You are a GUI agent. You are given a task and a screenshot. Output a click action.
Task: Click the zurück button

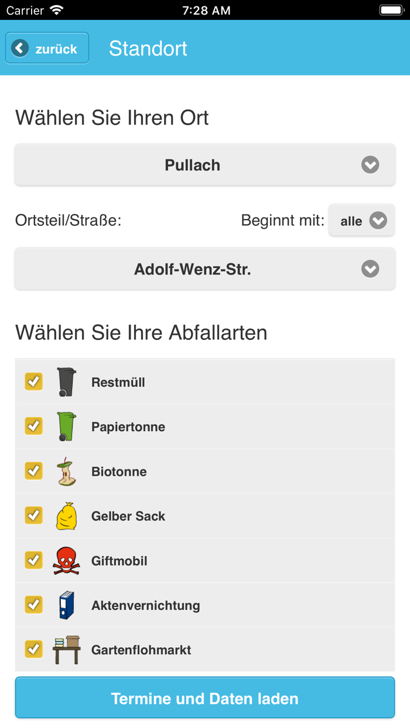[x=46, y=48]
